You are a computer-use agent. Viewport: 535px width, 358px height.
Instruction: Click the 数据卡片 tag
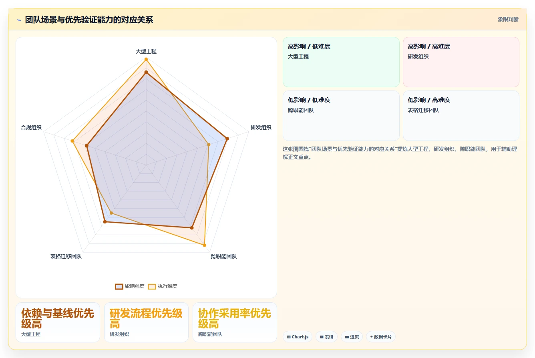(x=381, y=337)
